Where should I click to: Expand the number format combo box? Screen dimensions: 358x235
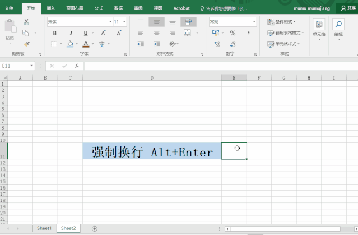(x=254, y=22)
